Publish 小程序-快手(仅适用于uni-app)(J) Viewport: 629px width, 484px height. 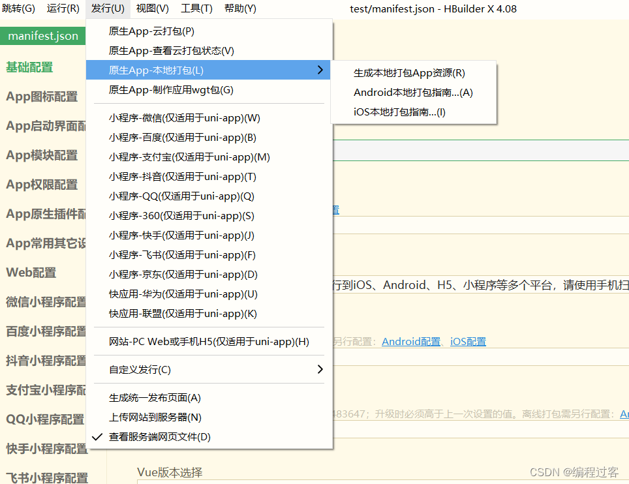(209, 235)
